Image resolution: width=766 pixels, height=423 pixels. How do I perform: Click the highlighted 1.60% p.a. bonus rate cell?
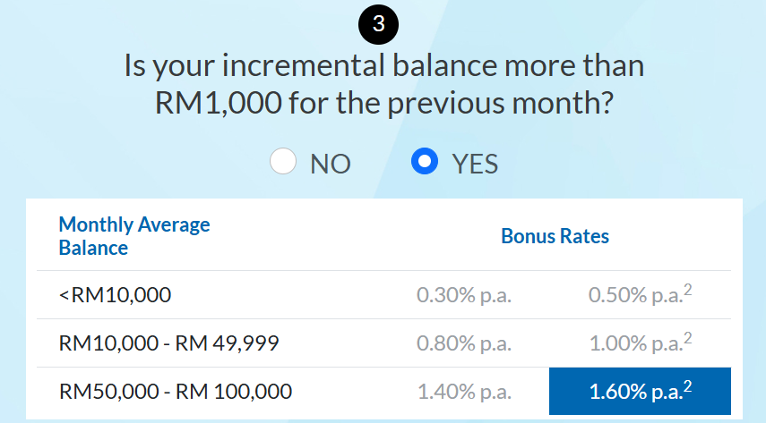pos(640,391)
